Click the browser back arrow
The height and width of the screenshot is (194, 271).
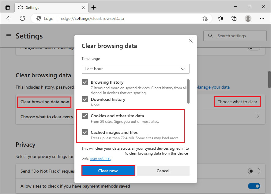coord(9,18)
